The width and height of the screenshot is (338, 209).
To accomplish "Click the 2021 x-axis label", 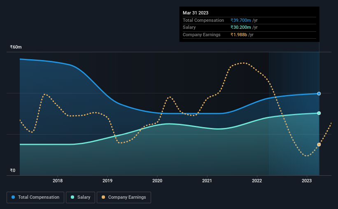I will 207,181.
